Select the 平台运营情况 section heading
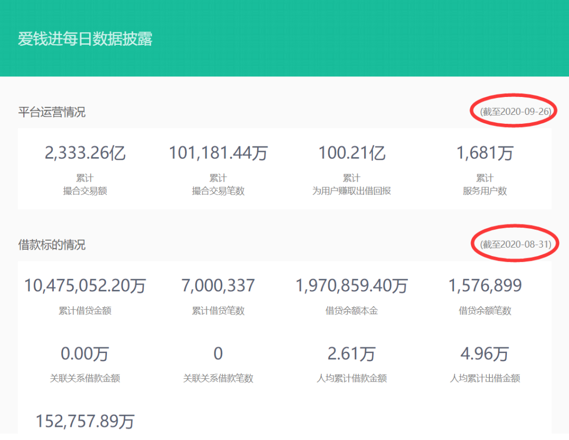 52,112
